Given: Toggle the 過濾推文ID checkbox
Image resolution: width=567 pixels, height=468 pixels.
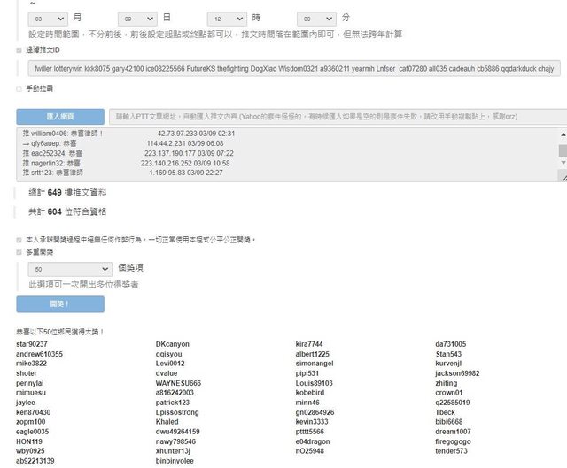Looking at the screenshot, I should [x=19, y=50].
